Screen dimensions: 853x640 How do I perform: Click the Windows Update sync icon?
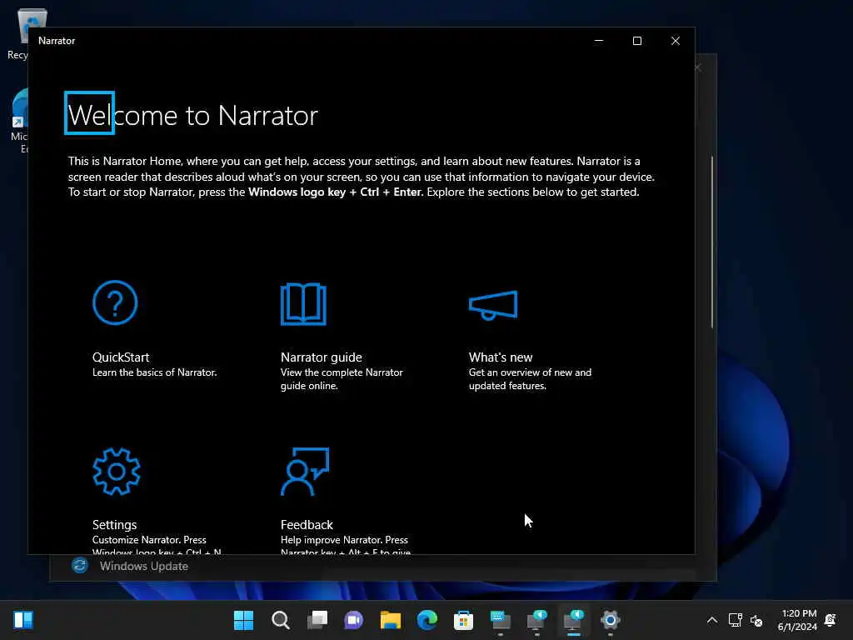[80, 566]
